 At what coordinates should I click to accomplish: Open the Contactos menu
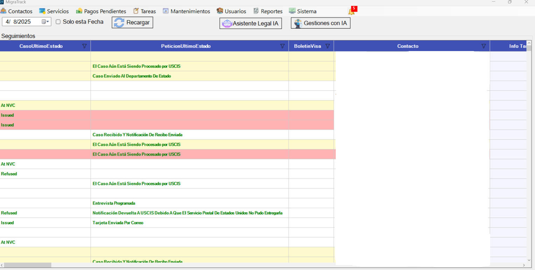[x=16, y=11]
